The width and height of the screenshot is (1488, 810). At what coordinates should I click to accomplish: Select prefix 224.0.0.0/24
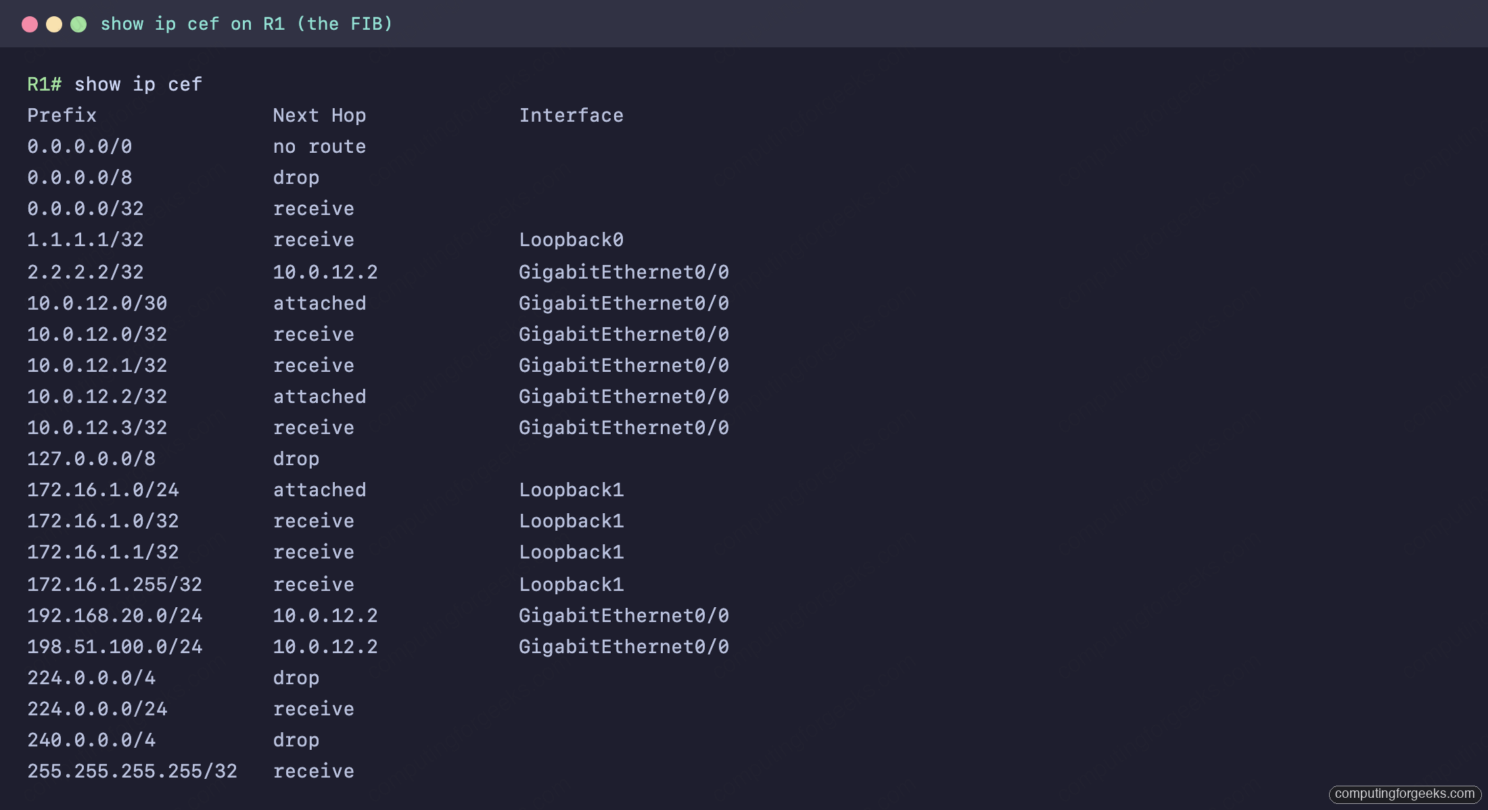pos(97,709)
